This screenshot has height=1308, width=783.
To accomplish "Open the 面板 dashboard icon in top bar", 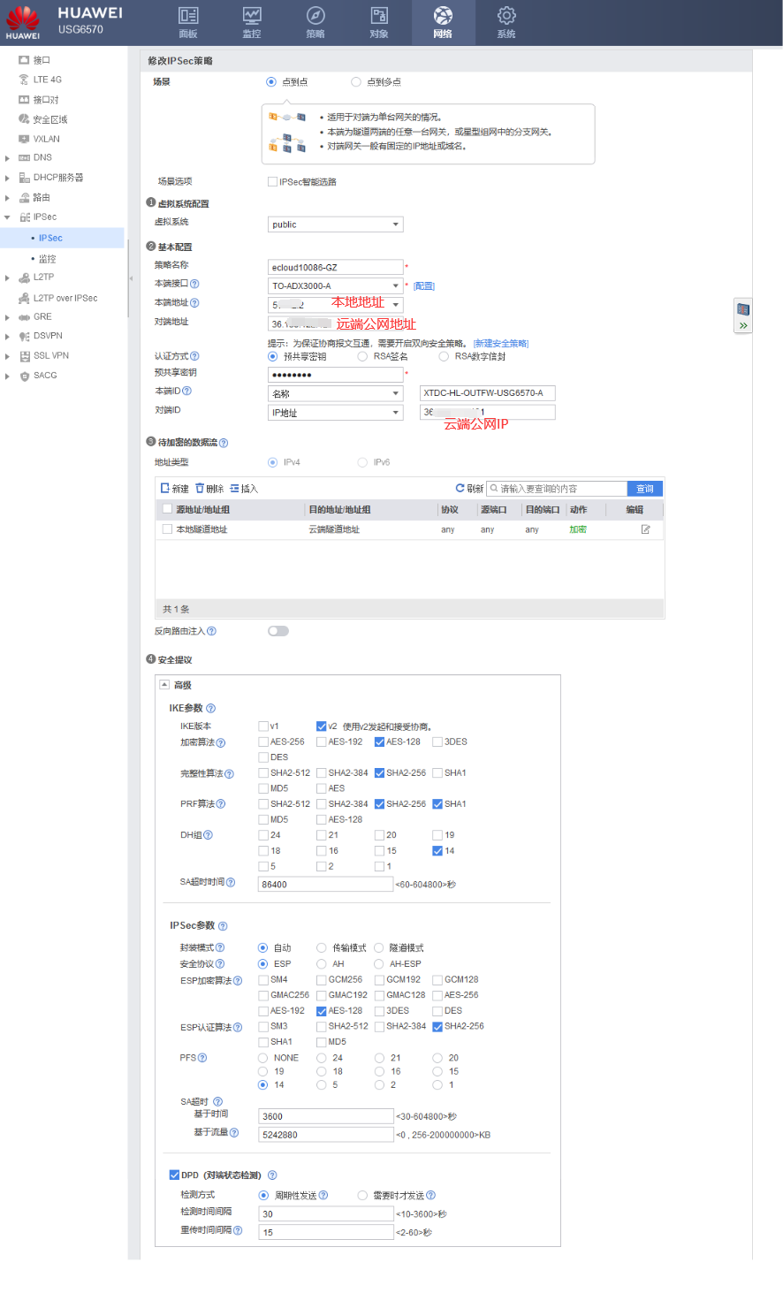I will [188, 21].
